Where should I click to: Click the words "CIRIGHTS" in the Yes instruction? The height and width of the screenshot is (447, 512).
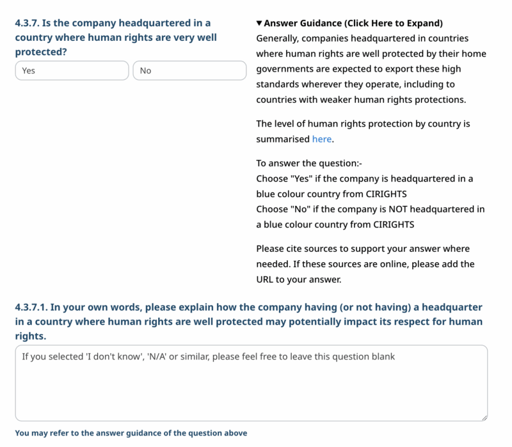386,194
